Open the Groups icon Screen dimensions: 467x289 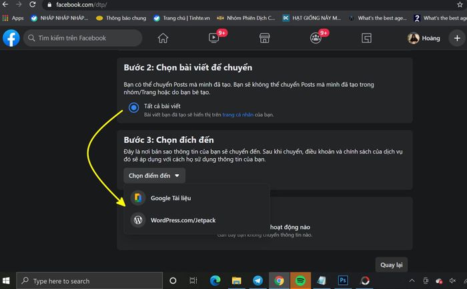click(x=316, y=38)
